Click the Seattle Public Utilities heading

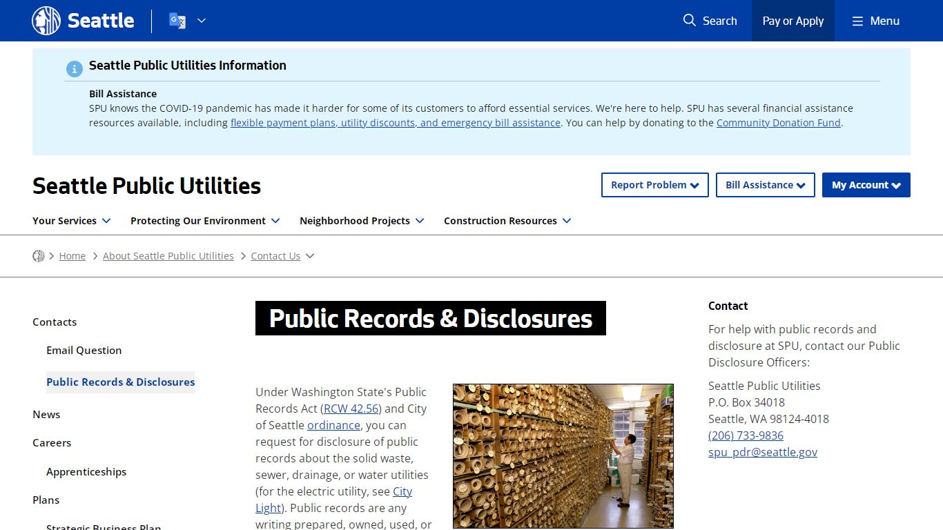tap(147, 186)
